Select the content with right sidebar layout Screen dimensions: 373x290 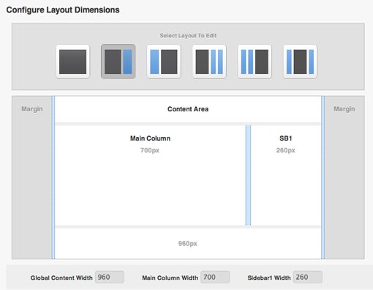coord(118,62)
